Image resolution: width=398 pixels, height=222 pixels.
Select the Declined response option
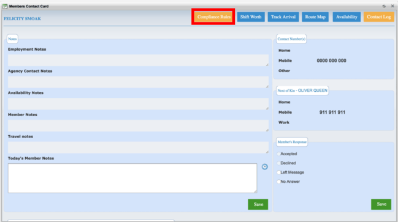click(278, 163)
